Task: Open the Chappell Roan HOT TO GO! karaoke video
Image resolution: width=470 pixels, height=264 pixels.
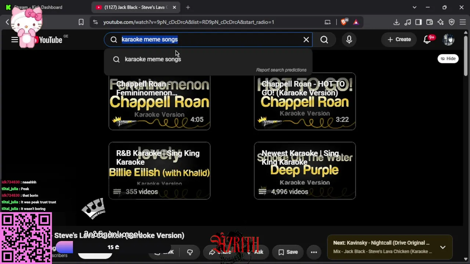Action: coord(305,102)
